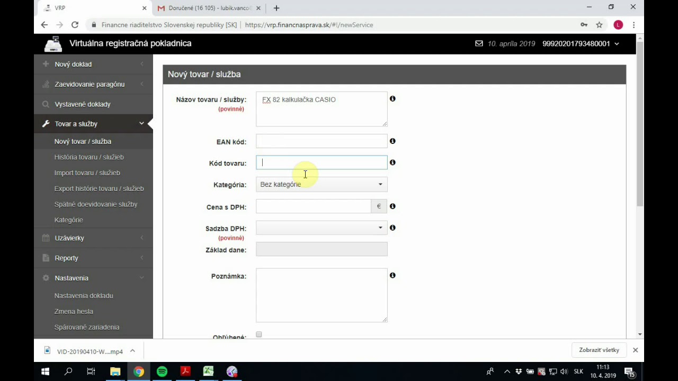
Task: Open Excel from the taskbar
Action: pos(208,371)
